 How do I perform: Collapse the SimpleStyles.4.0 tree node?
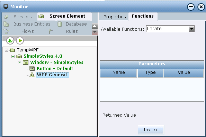[x=13, y=57]
